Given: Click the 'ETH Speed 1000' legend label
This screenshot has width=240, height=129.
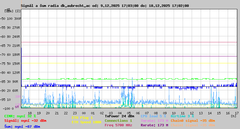Looking at the screenshot, I should tap(86, 122).
